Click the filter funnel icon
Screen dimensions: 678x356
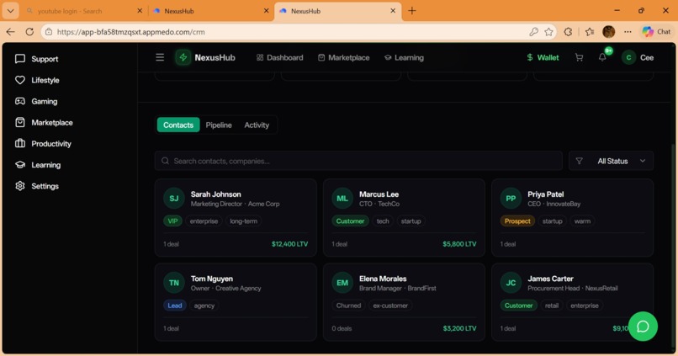(x=579, y=161)
